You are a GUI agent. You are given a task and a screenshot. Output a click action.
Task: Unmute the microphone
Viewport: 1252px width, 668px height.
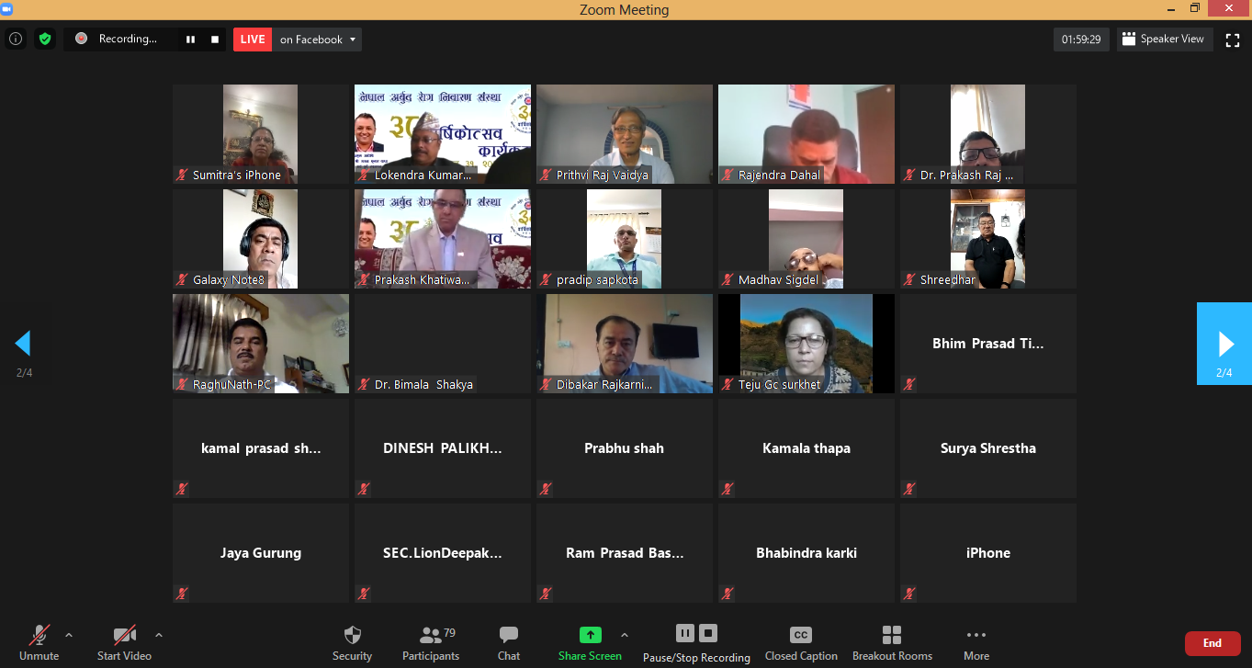39,643
